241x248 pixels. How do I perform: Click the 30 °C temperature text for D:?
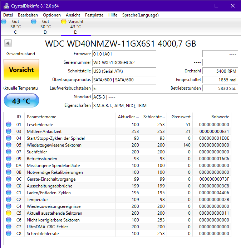(46, 27)
